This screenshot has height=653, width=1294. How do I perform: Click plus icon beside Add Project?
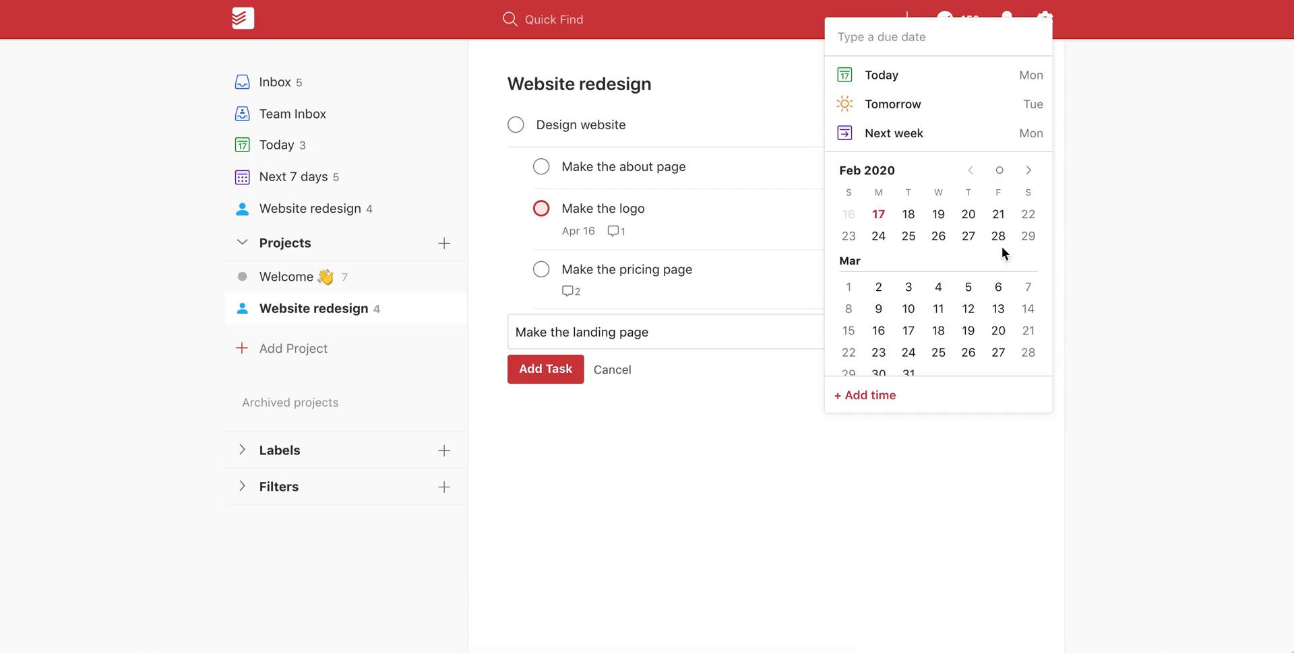click(x=242, y=348)
